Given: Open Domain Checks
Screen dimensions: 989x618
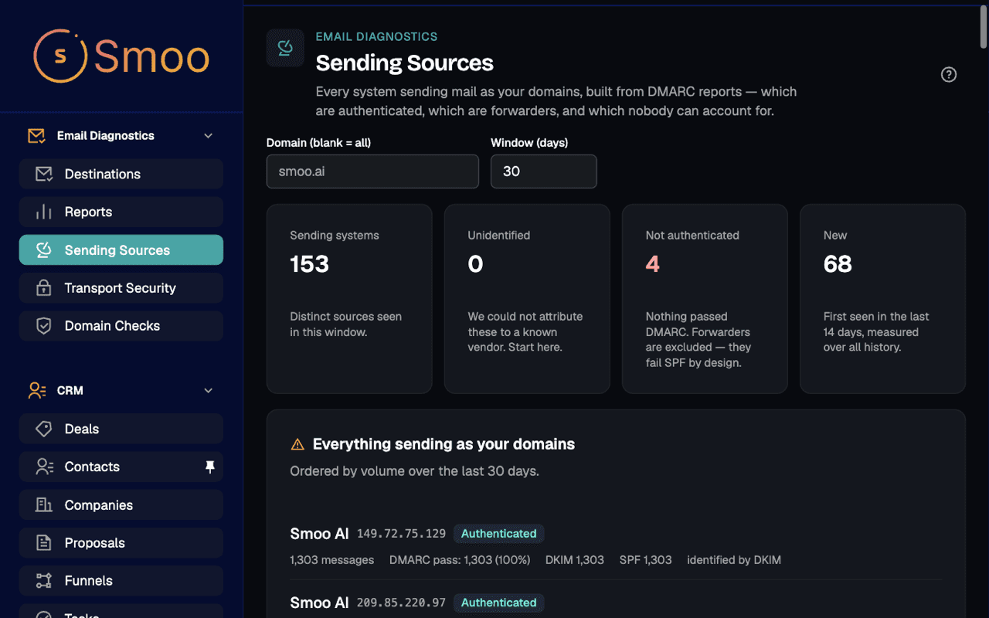Looking at the screenshot, I should pyautogui.click(x=121, y=326).
